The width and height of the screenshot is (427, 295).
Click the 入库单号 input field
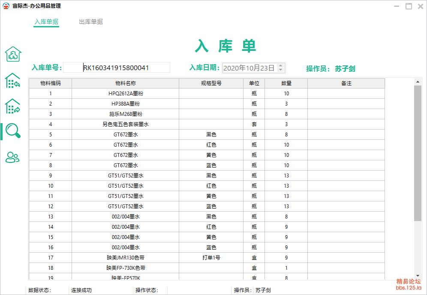tap(117, 68)
